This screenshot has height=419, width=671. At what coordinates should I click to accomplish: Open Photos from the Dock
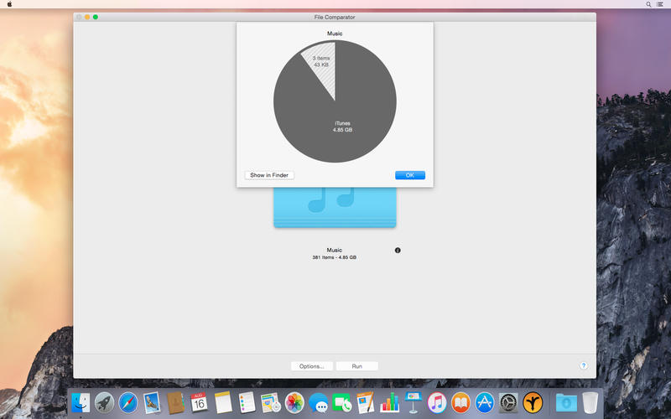(x=294, y=402)
